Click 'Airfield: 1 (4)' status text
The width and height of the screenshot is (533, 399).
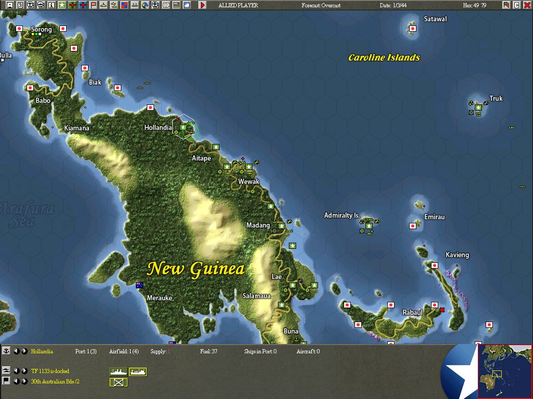click(x=124, y=352)
